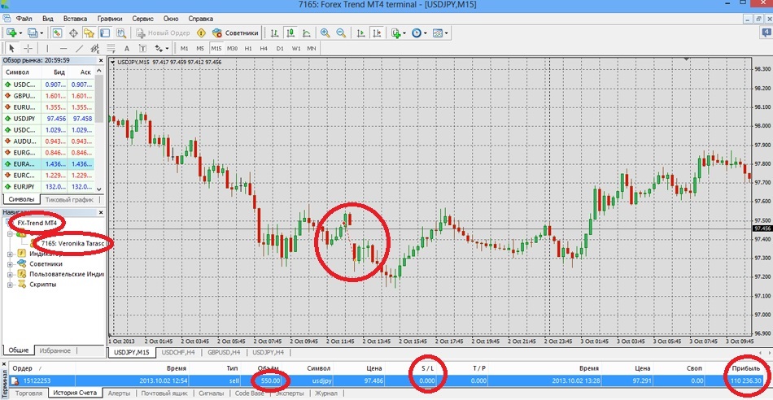Select the USDJPY row in Market Watch
This screenshot has height=400, width=773.
click(24, 119)
